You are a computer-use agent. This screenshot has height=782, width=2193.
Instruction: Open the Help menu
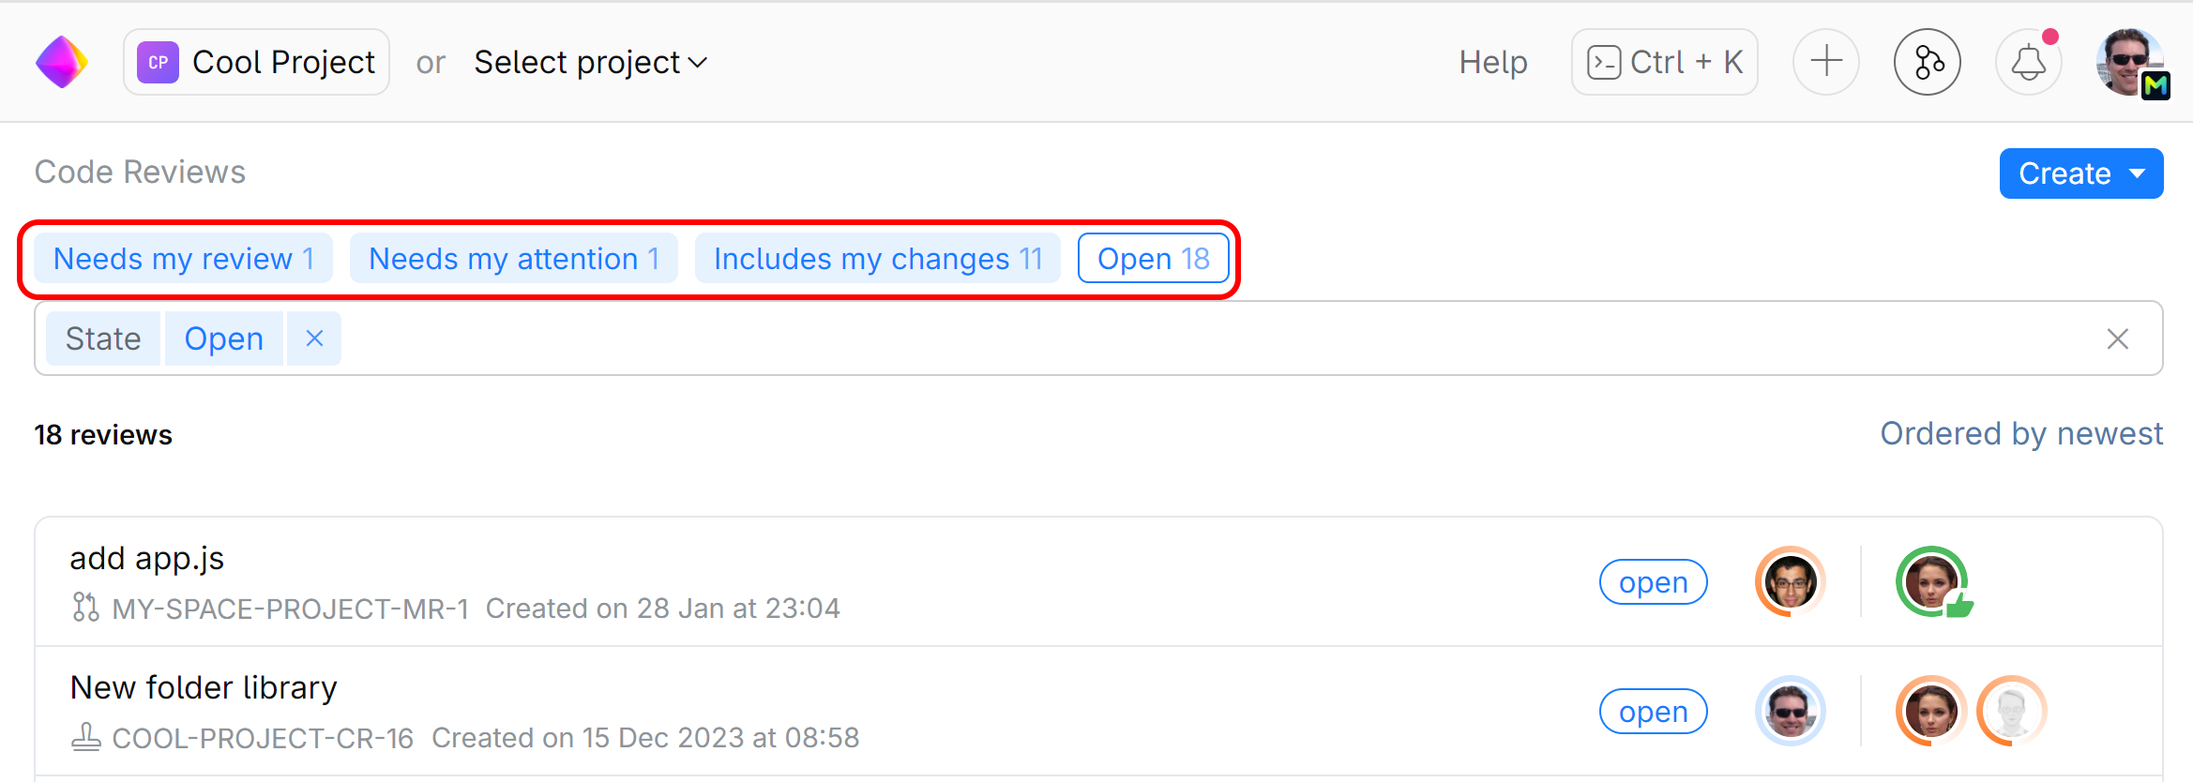click(x=1492, y=62)
